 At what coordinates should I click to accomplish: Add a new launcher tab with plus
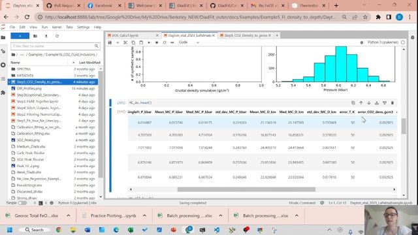[277, 35]
